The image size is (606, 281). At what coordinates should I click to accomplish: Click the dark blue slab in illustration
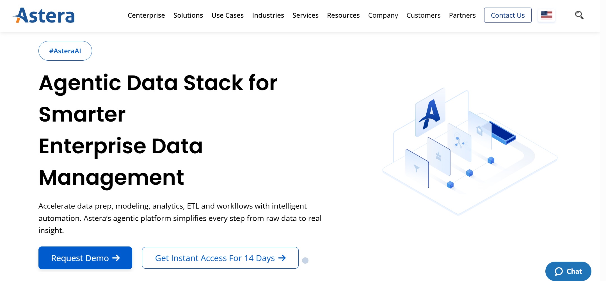click(x=503, y=132)
